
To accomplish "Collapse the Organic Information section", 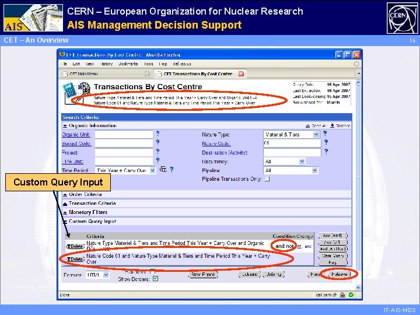I will tap(65, 126).
